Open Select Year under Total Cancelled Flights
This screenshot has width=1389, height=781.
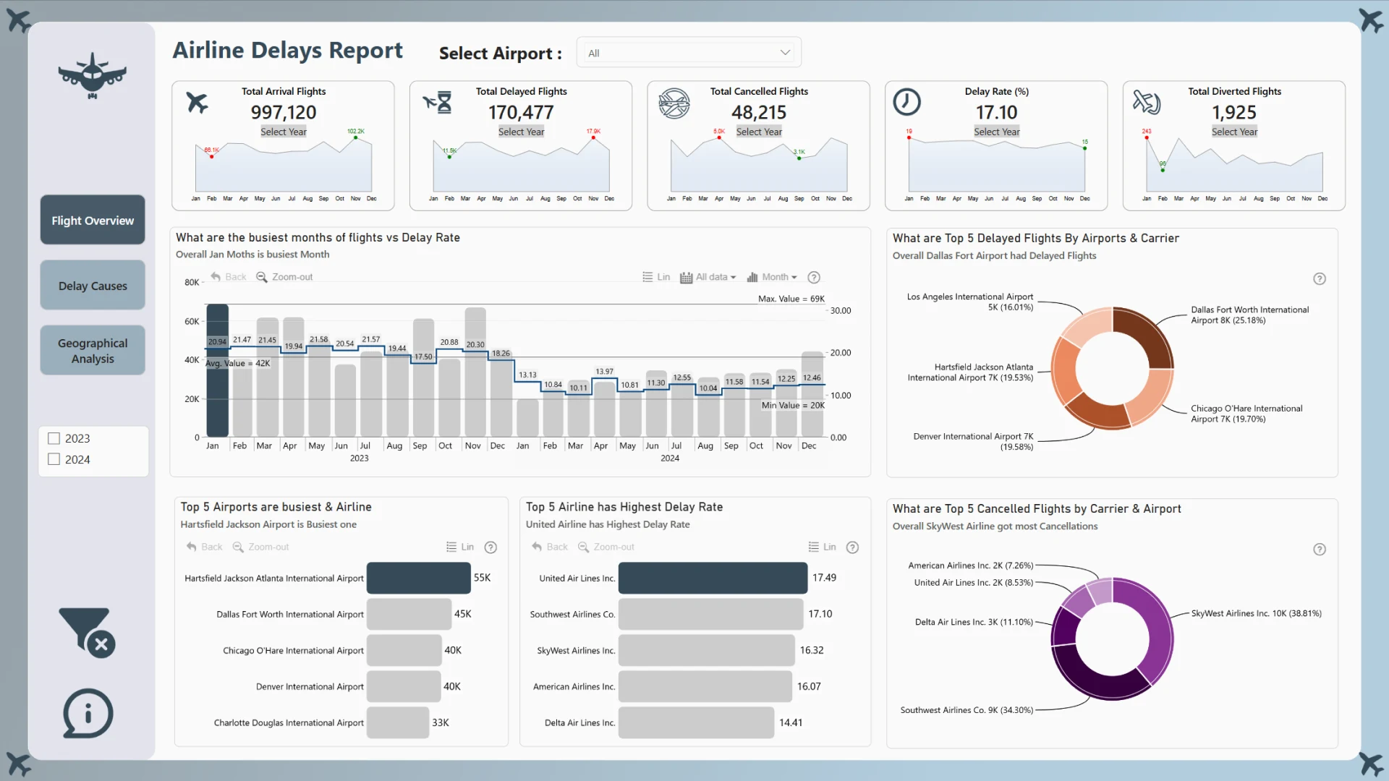(759, 132)
